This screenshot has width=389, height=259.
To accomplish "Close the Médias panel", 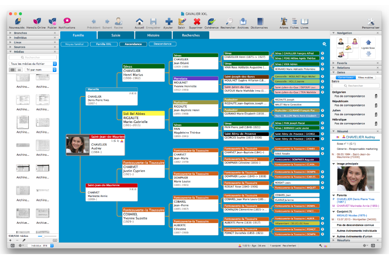I will [x=55, y=52].
